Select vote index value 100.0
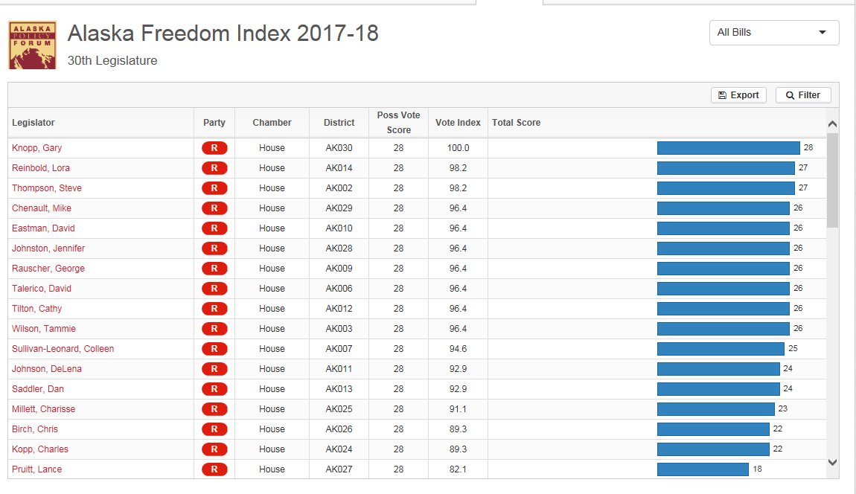Screen dimensions: 856x494 (x=458, y=148)
